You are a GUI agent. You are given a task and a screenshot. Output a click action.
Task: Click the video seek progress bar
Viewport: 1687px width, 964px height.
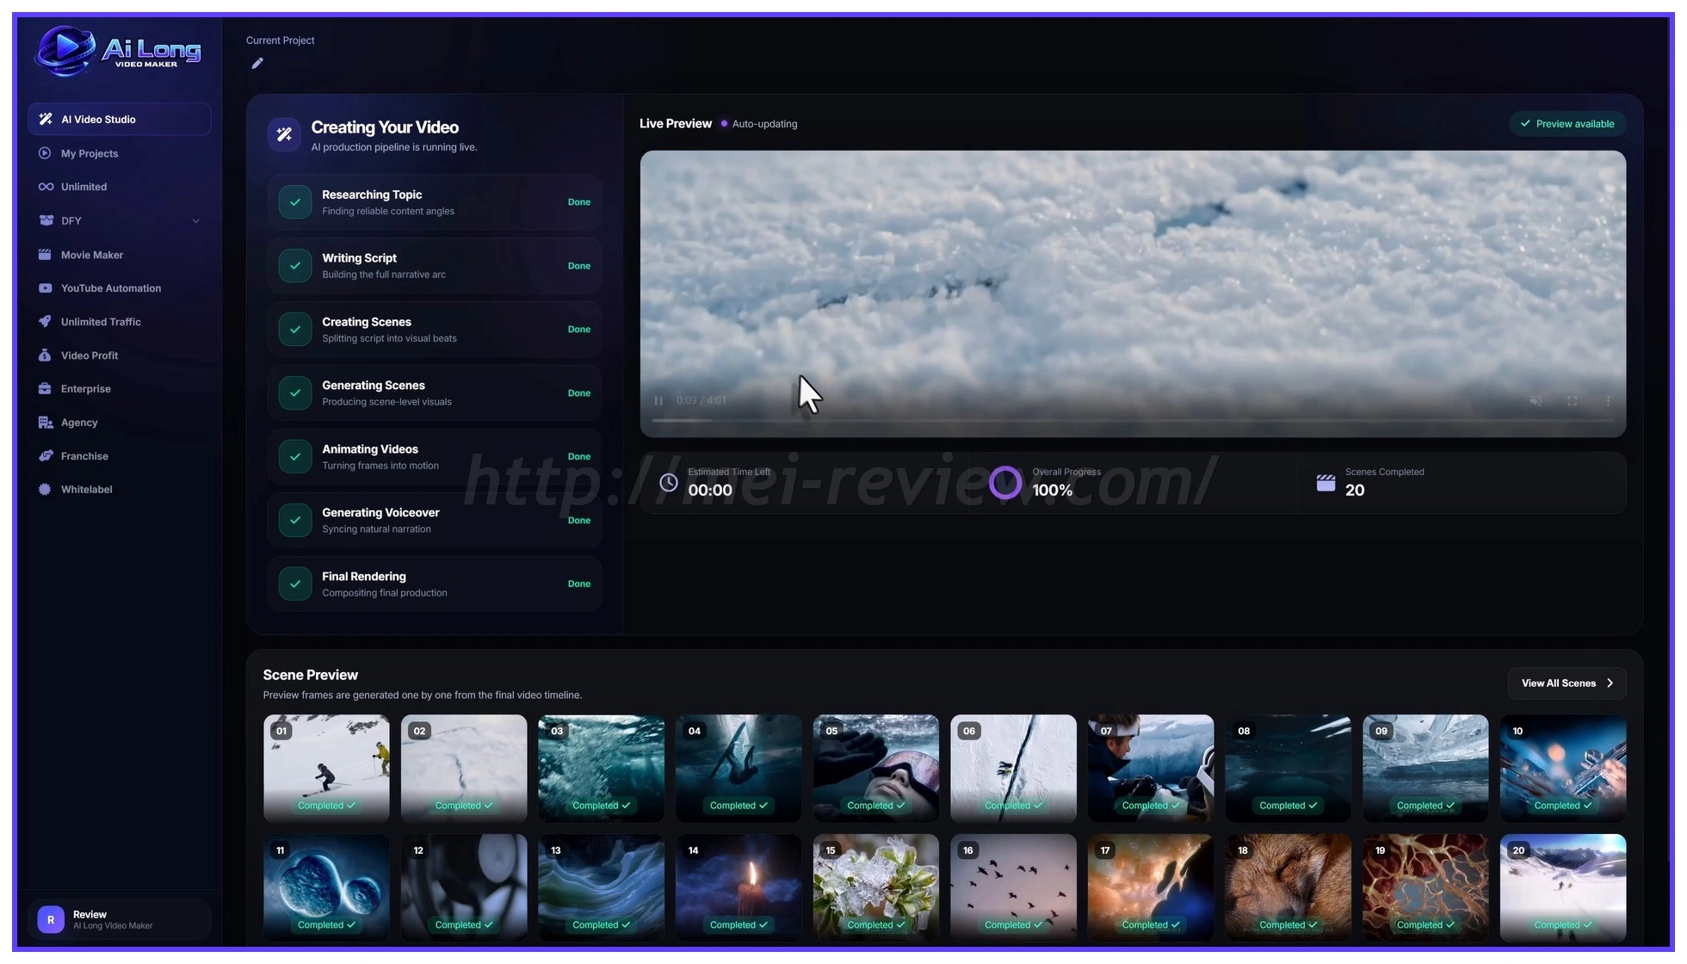[x=1133, y=420]
